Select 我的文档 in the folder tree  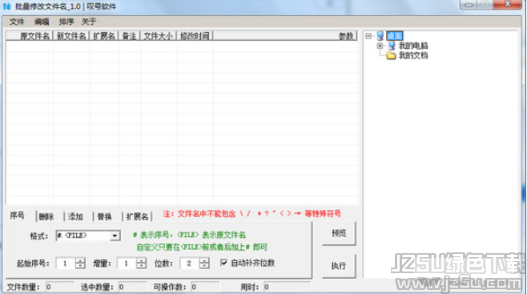pyautogui.click(x=413, y=55)
